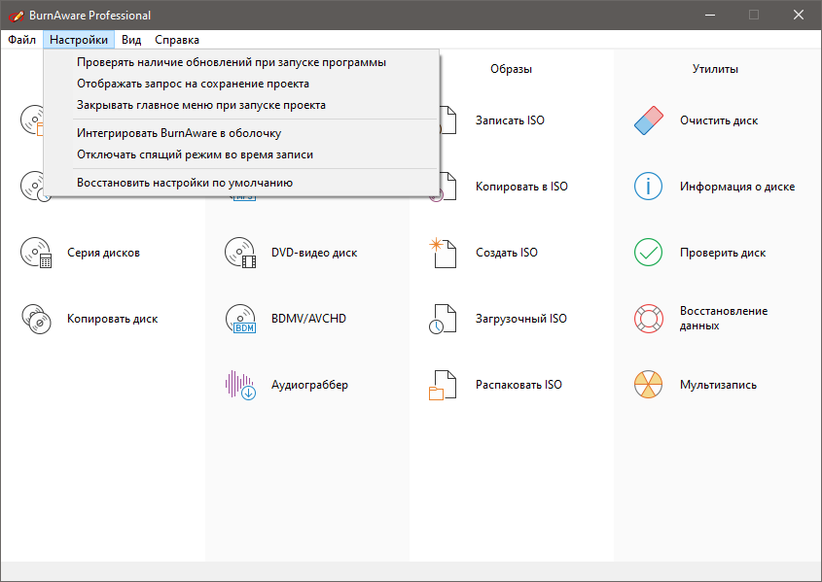Screen dimensions: 822x582
Task: Launch the data recovery lifebuoy icon
Action: tap(648, 319)
